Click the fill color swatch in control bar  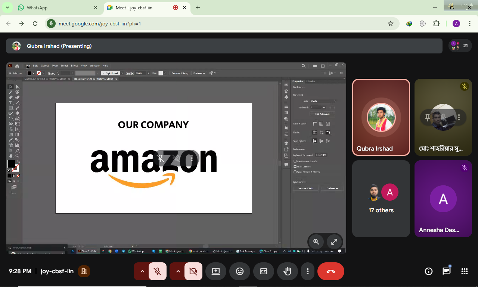[x=29, y=73]
